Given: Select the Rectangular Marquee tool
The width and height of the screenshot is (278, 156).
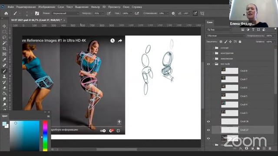Looking at the screenshot, I should pyautogui.click(x=4, y=32).
